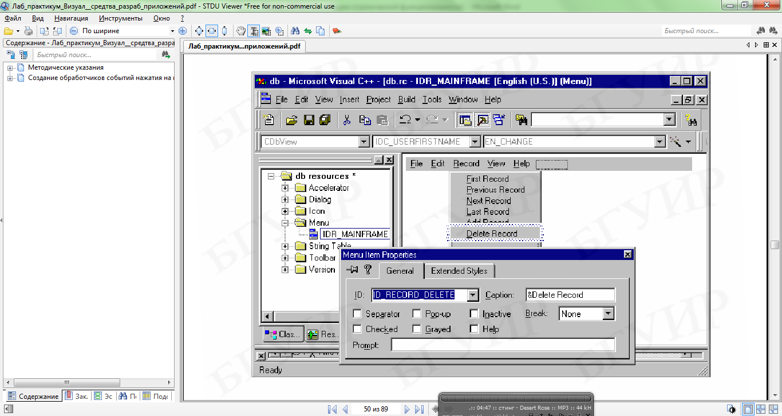The width and height of the screenshot is (782, 416).
Task: Zoom out with the minus icon
Action: (x=74, y=31)
